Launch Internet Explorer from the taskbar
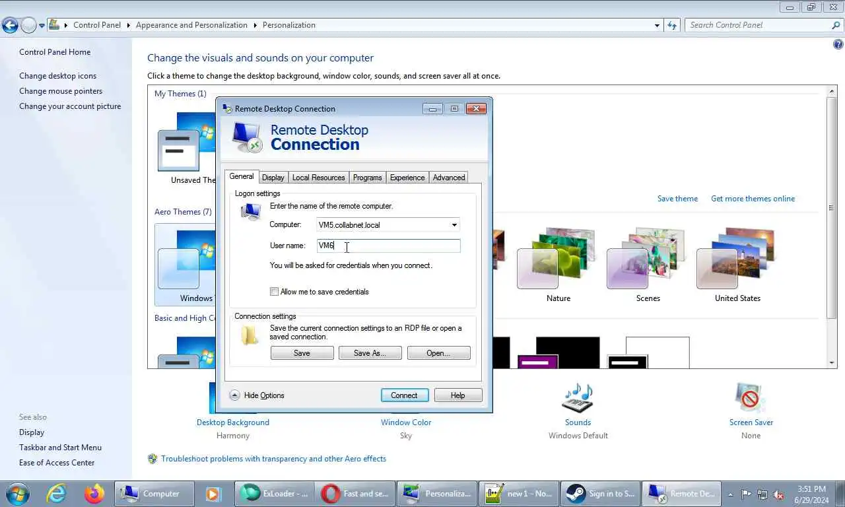Screen dimensions: 845x507 coord(57,493)
